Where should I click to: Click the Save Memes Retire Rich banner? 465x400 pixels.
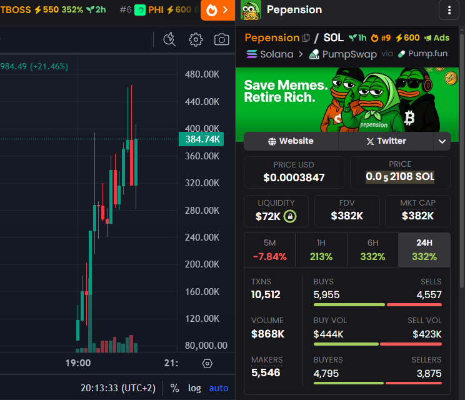[347, 100]
